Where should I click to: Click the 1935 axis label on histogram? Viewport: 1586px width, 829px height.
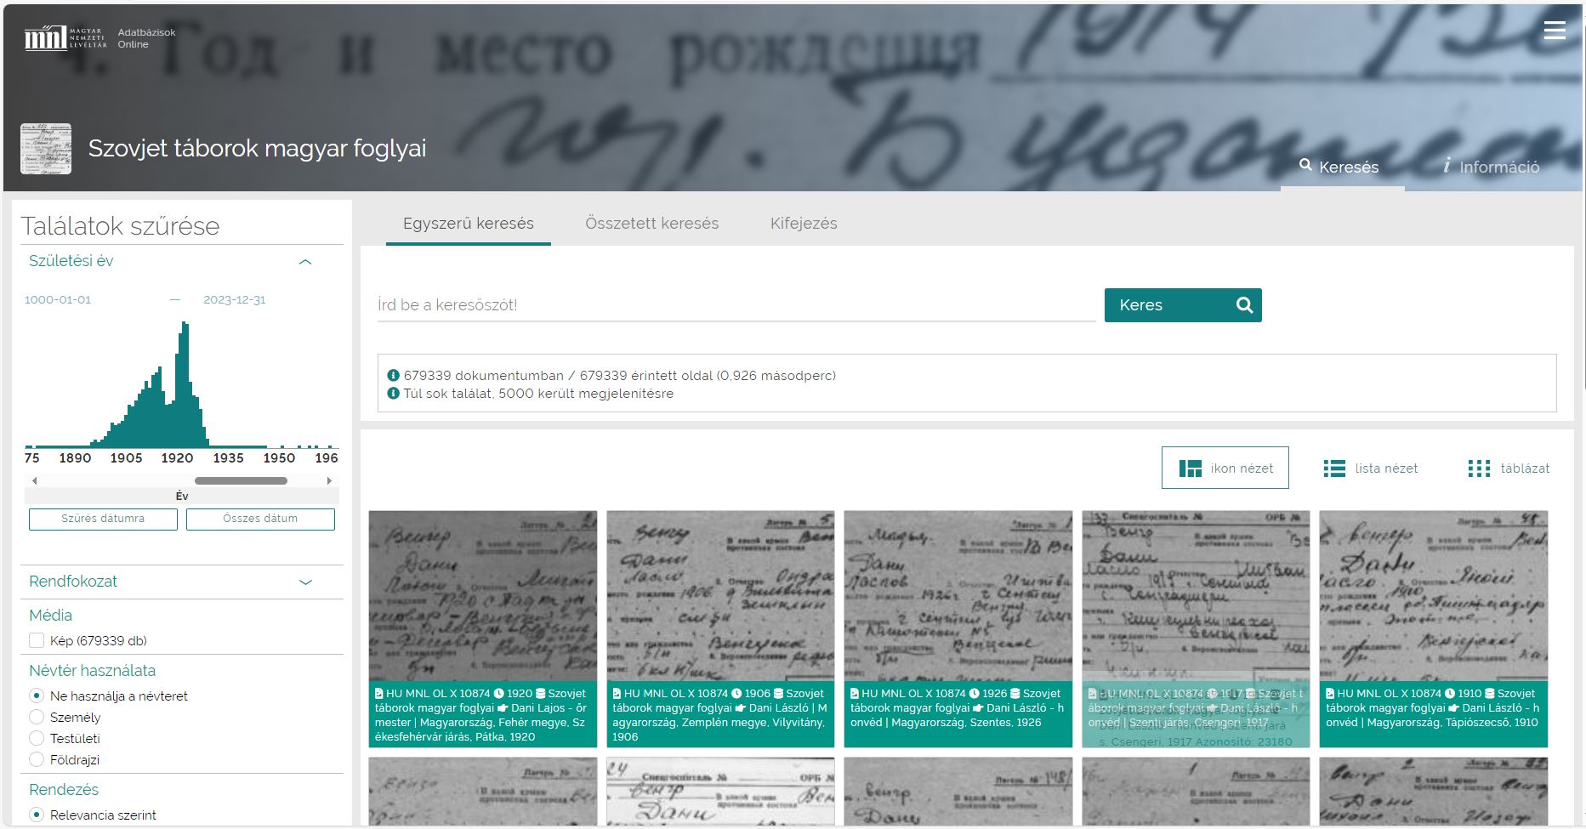tap(228, 457)
